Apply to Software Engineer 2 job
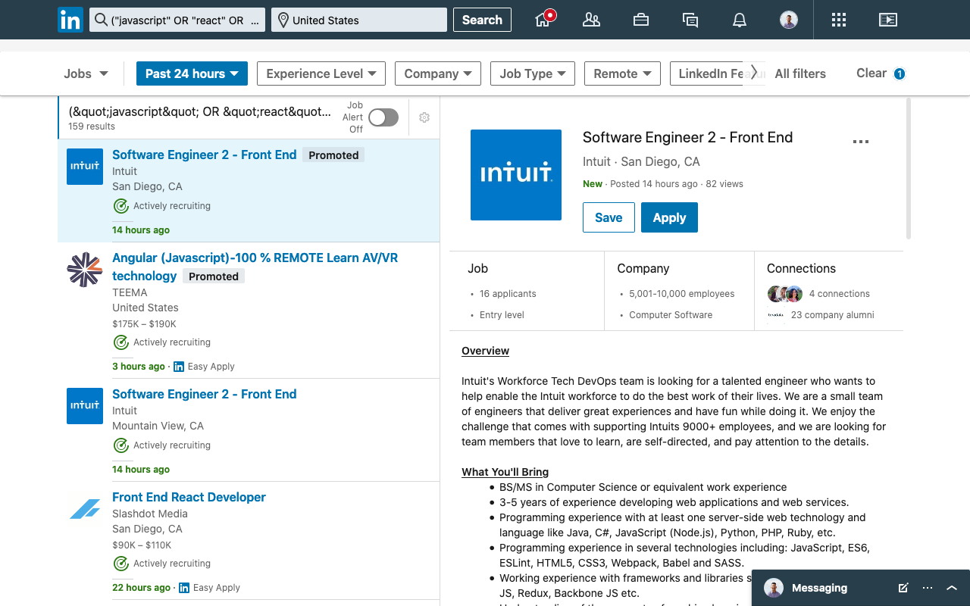Viewport: 970px width, 606px height. (669, 217)
